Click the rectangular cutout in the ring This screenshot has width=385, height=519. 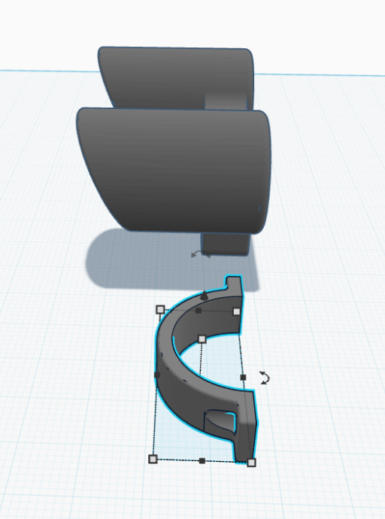click(220, 422)
